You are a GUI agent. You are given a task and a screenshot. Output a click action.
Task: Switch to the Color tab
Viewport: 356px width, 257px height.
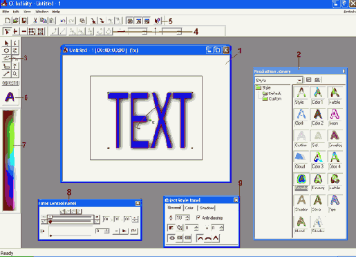click(x=189, y=208)
